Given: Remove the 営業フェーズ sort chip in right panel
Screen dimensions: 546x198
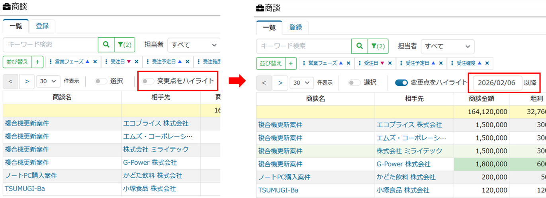Looking at the screenshot, I should (348, 63).
